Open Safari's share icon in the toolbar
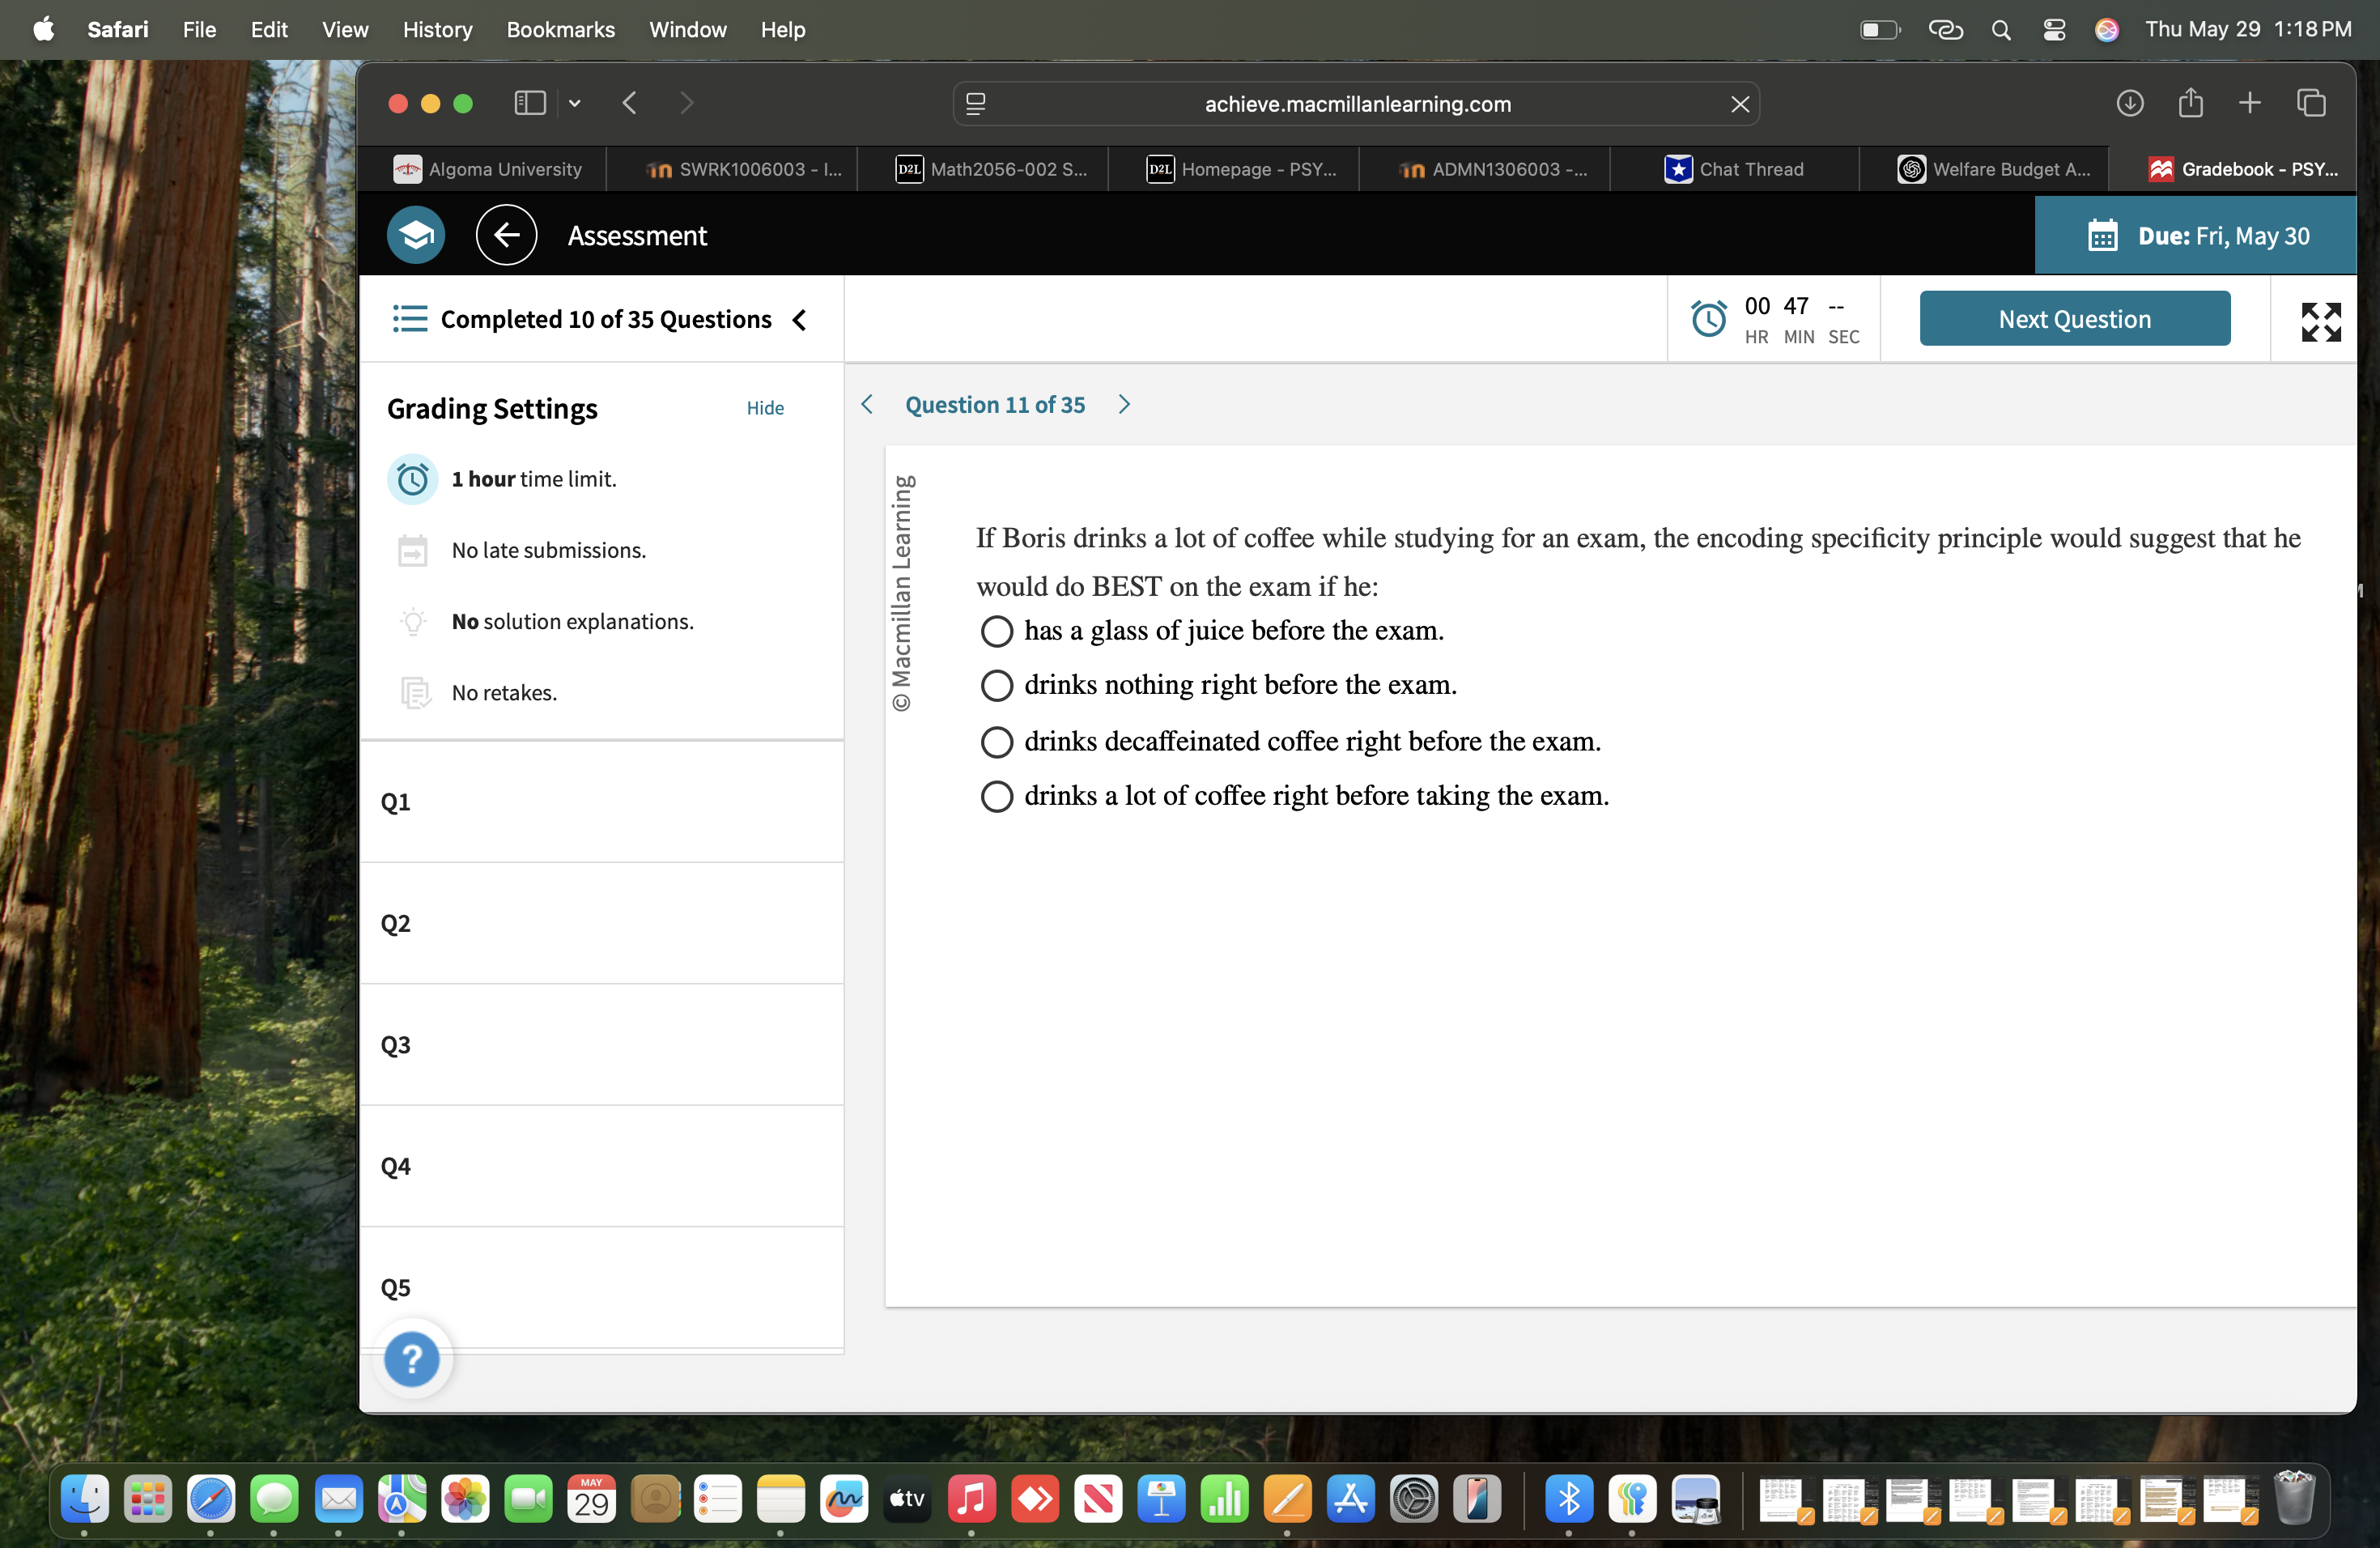 [x=2191, y=103]
